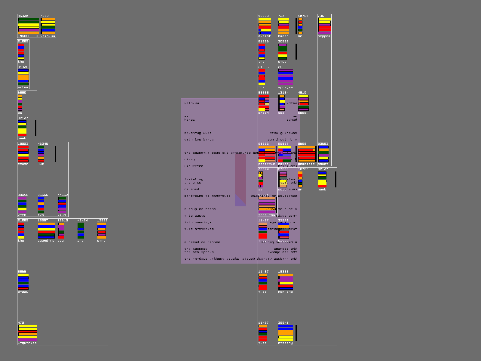The width and height of the screenshot is (481, 361).
Task: Click the 'crush' color bar stack
Action: (x=23, y=154)
